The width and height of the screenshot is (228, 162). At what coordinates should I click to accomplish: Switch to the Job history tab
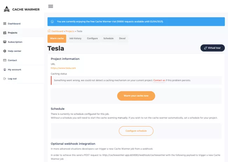point(75,38)
